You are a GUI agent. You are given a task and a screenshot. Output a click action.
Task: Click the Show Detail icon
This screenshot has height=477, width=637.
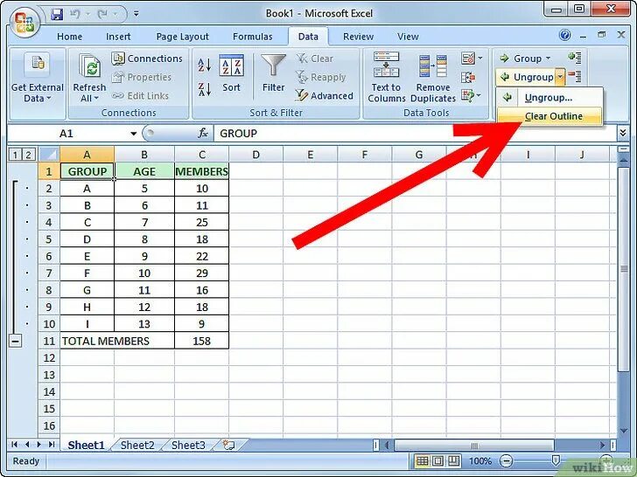coord(575,58)
